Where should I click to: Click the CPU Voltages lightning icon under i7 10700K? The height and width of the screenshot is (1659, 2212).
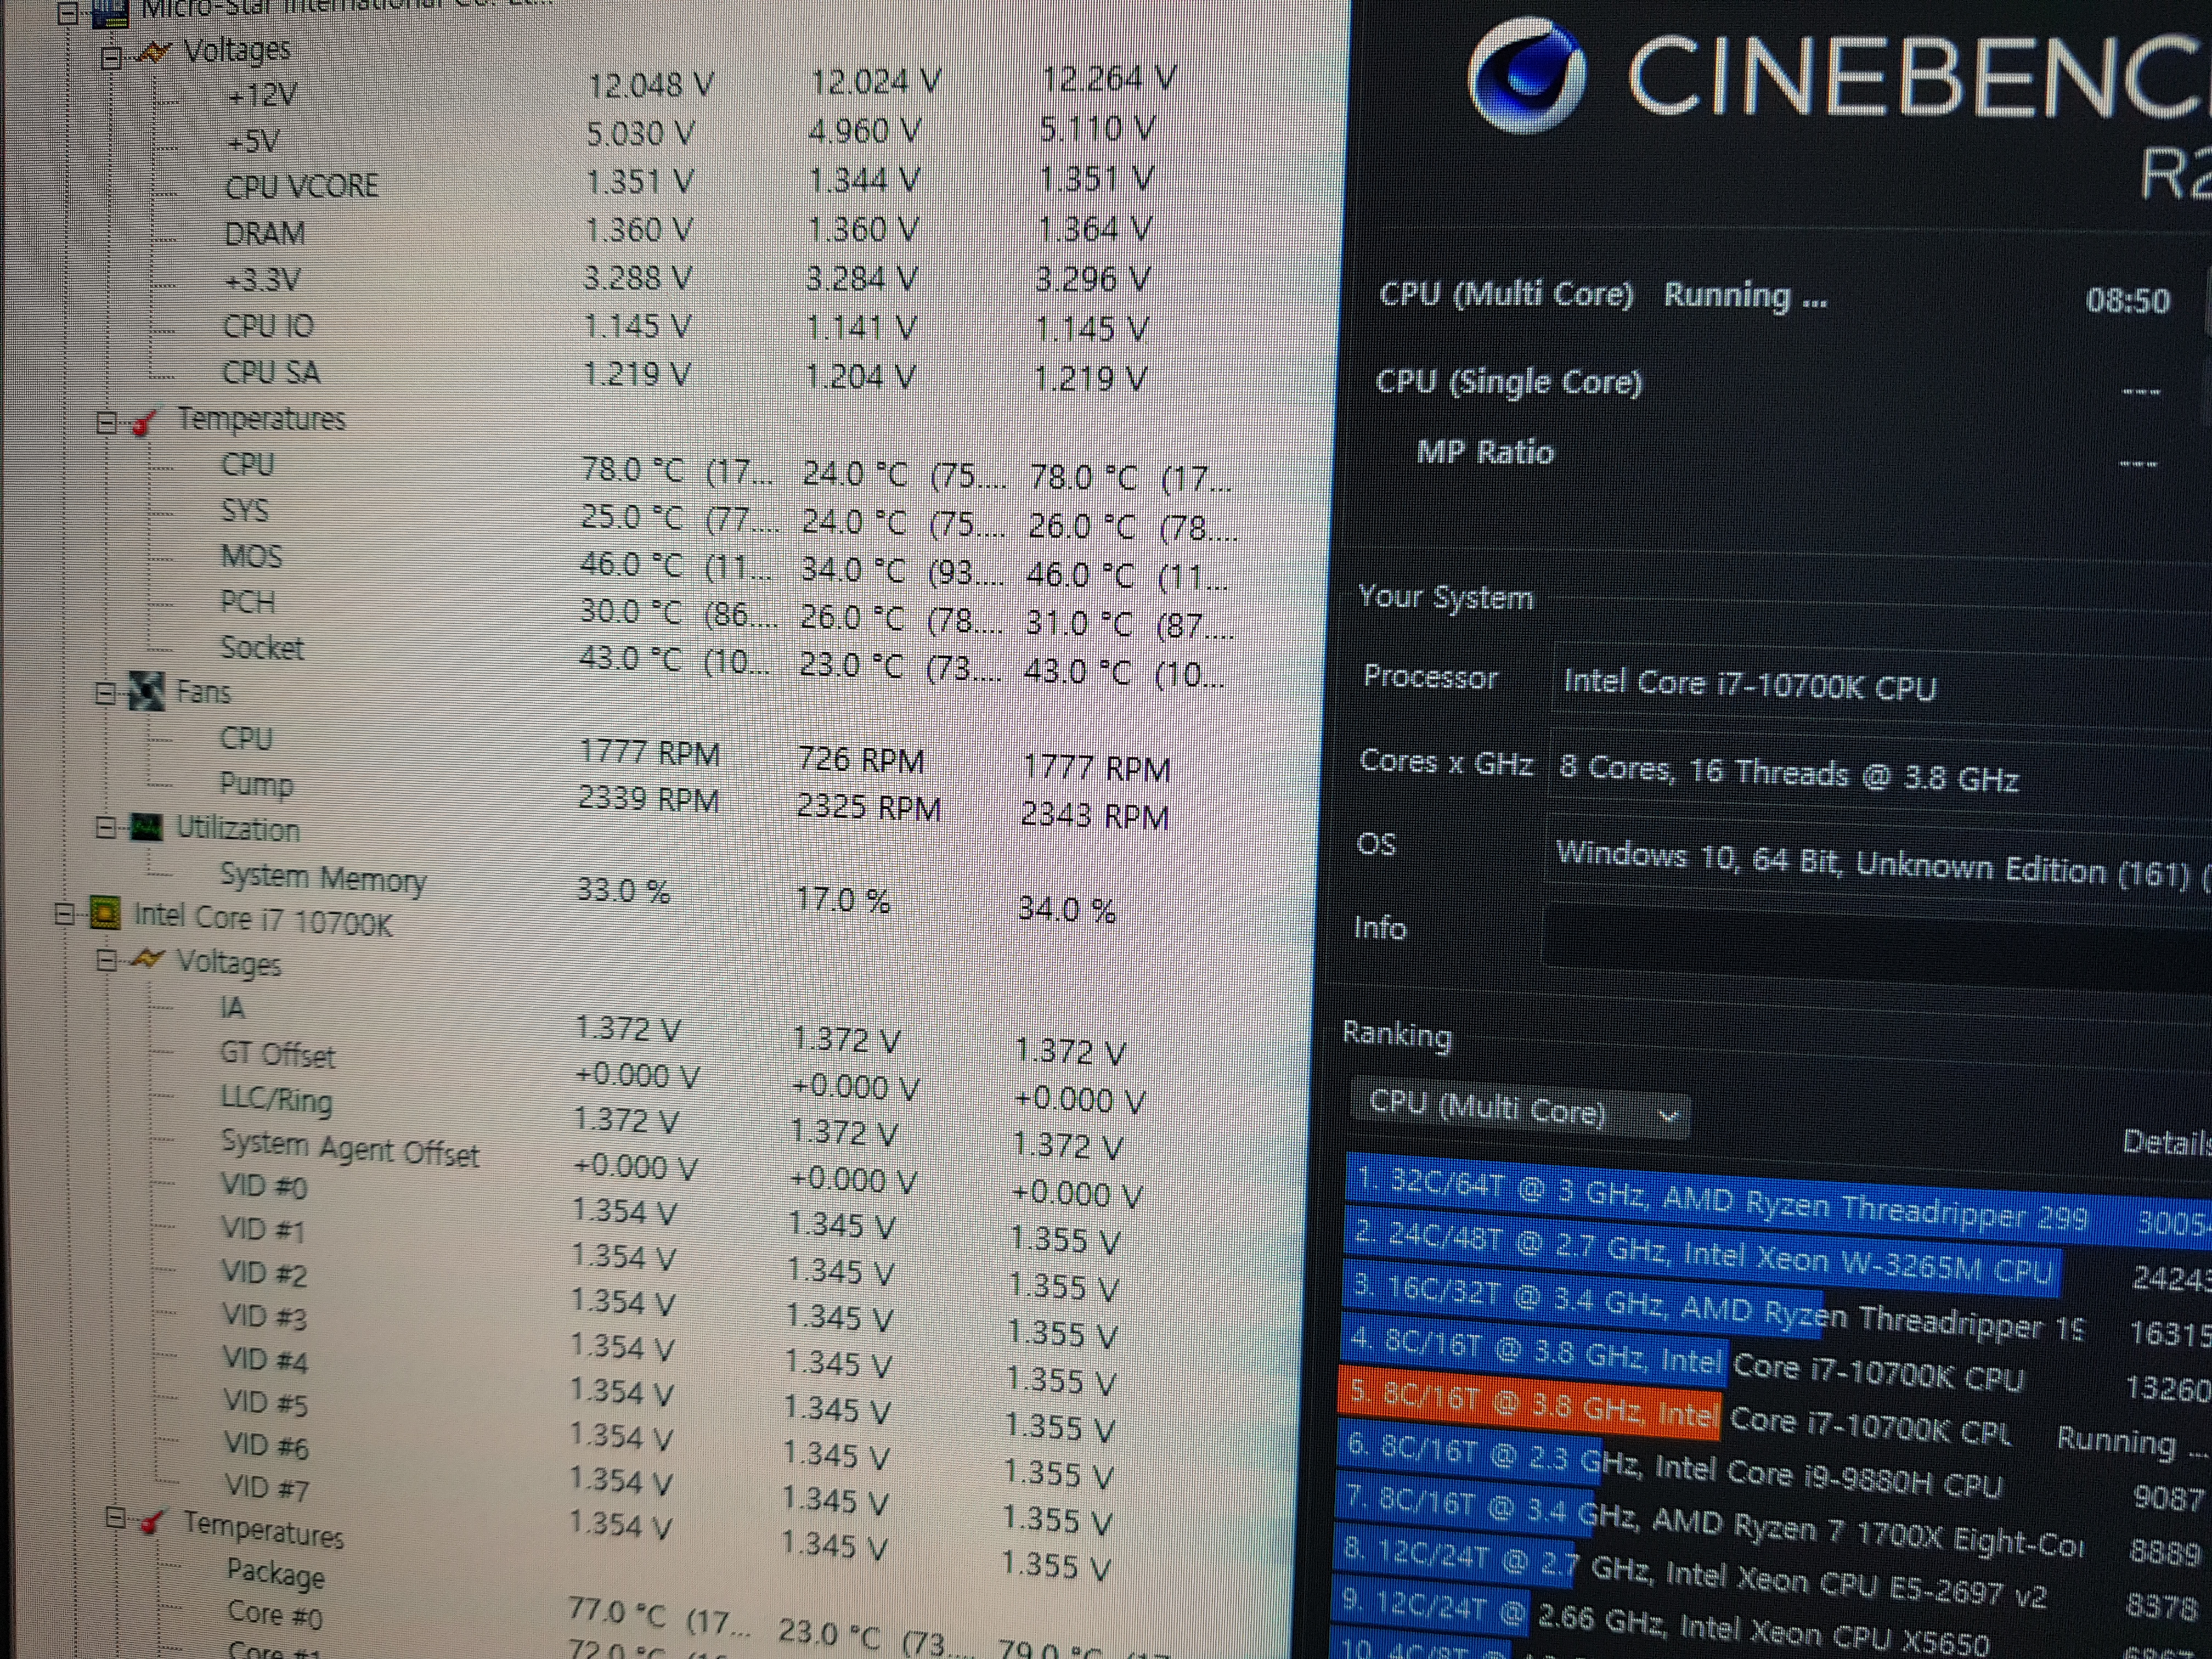(148, 960)
